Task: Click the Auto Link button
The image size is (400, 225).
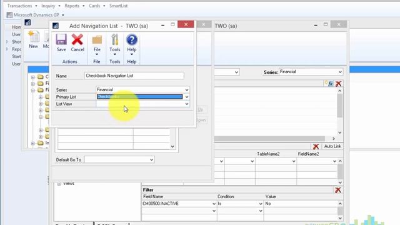Action: (x=332, y=146)
